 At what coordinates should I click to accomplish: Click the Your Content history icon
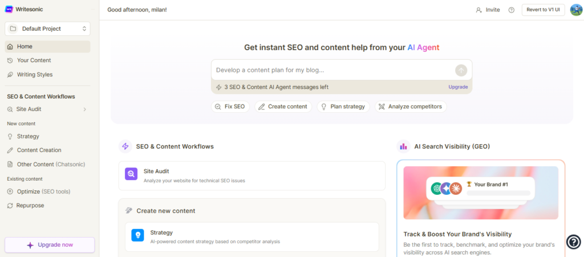click(x=10, y=60)
